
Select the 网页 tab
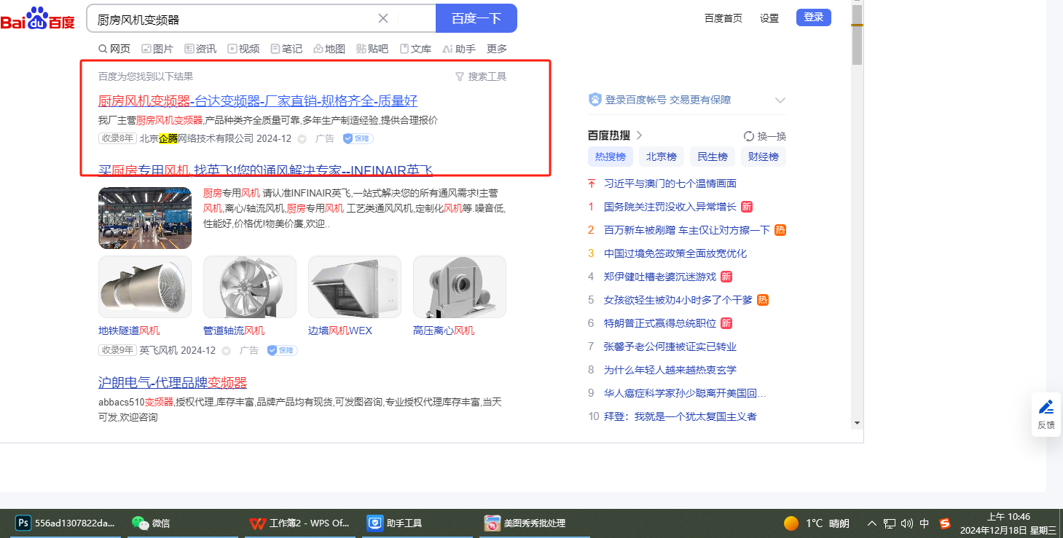(x=114, y=49)
